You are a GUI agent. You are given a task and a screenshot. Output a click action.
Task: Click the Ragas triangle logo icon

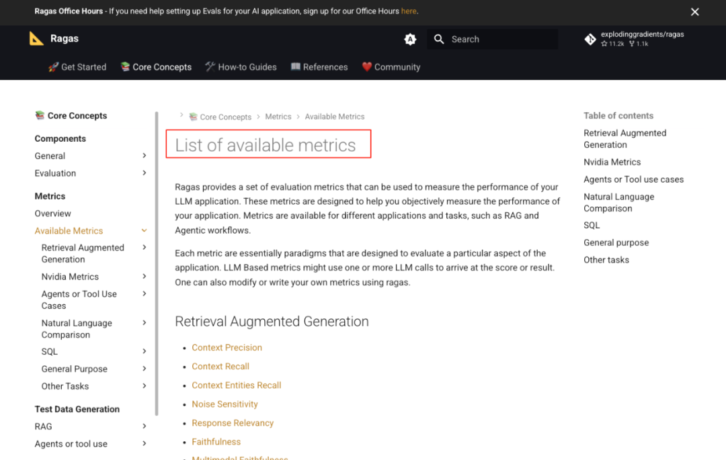[x=36, y=39]
